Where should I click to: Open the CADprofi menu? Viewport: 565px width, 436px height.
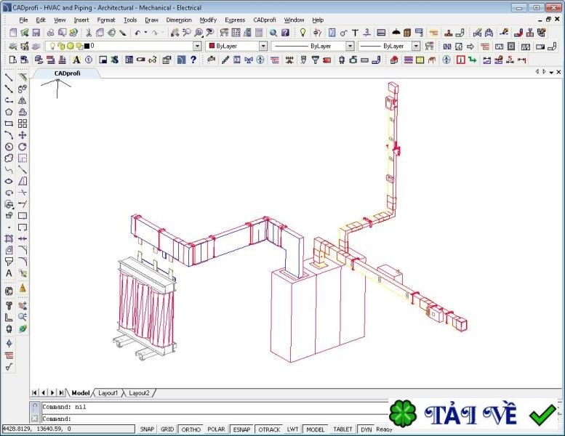click(265, 20)
